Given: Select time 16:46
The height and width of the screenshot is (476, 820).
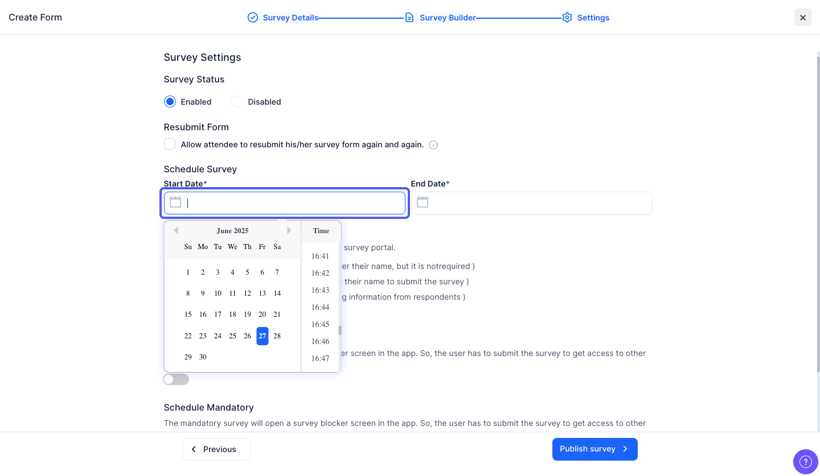Looking at the screenshot, I should (321, 341).
